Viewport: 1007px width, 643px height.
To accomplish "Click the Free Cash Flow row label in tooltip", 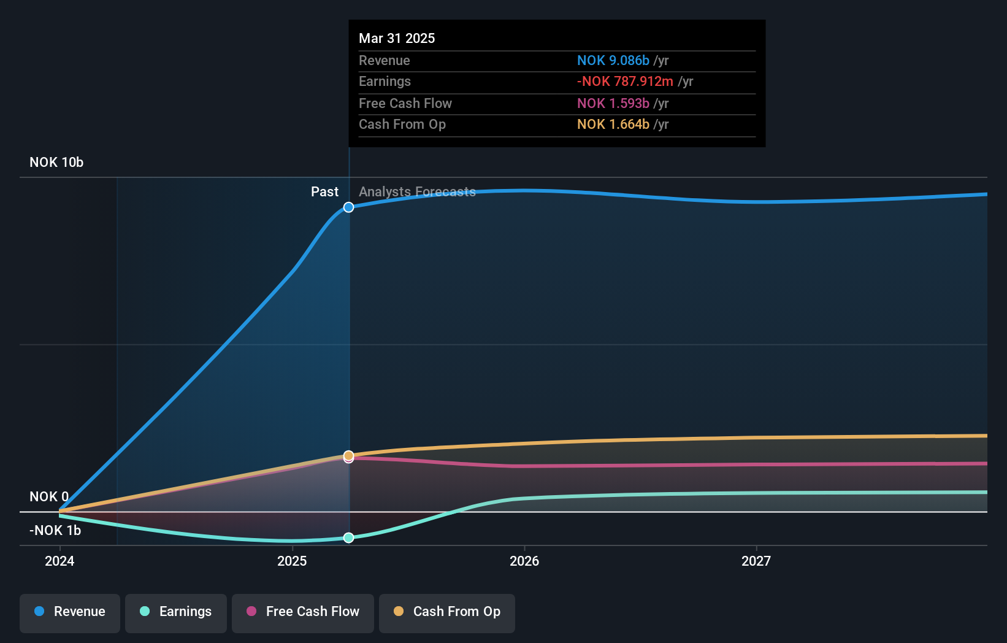I will pyautogui.click(x=405, y=103).
